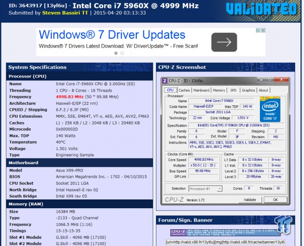Click the Level 3 '20 MBytes' cache field
Viewport: 304px width, 246px height.
point(253,176)
